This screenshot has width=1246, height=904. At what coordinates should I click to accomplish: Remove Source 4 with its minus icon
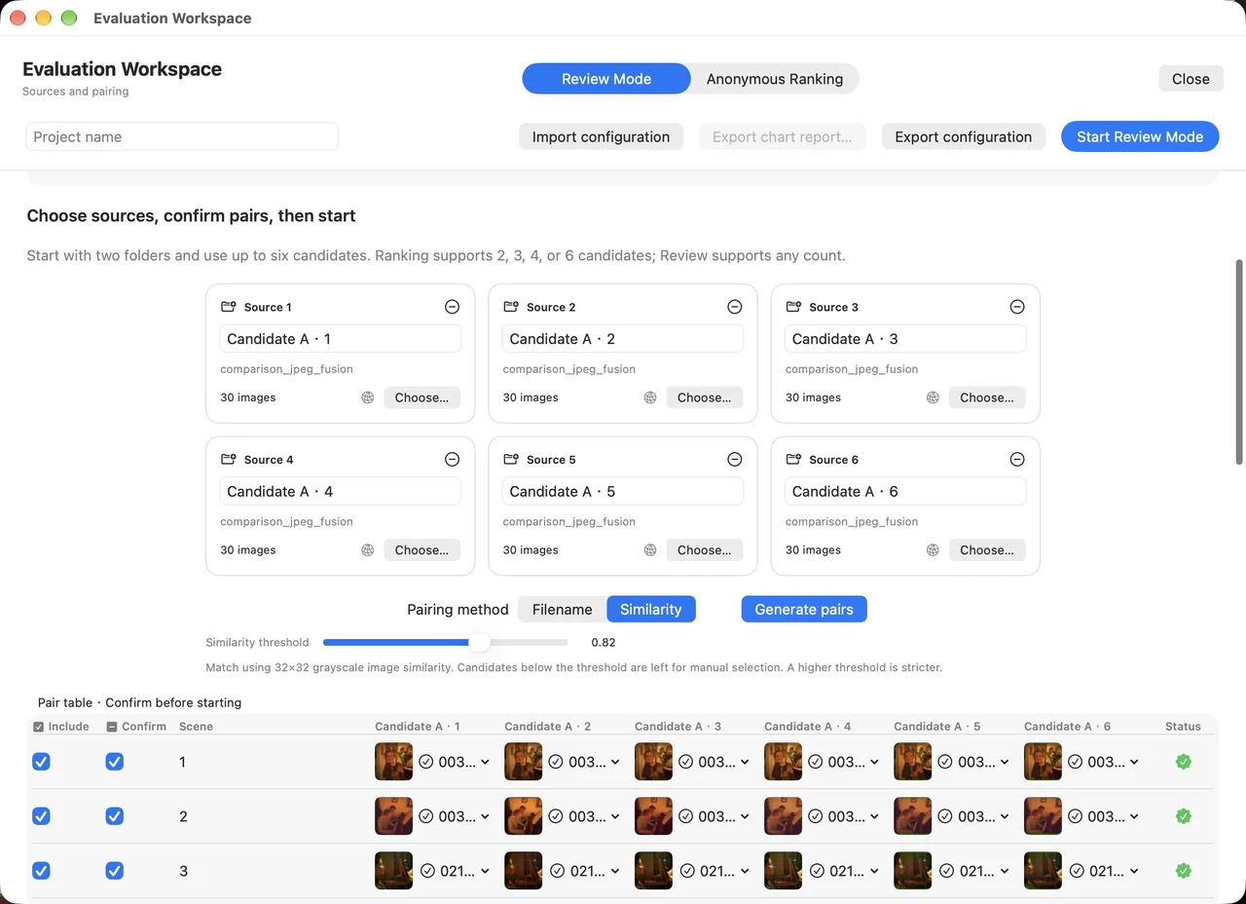point(452,460)
